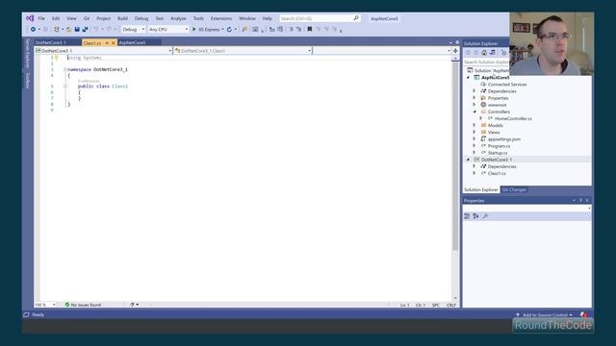The image size is (616, 346).
Task: Select Program.cs in Solution Explorer
Action: click(x=499, y=146)
